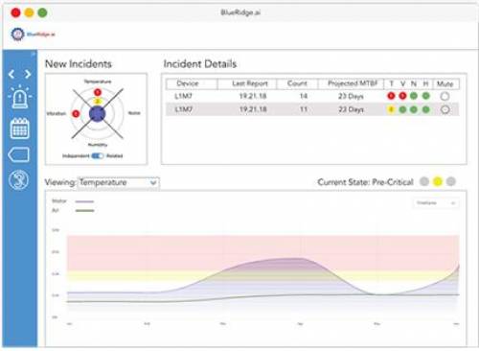Select the second L1M7 row with 22 Days
479x351 pixels.
[x=312, y=109]
